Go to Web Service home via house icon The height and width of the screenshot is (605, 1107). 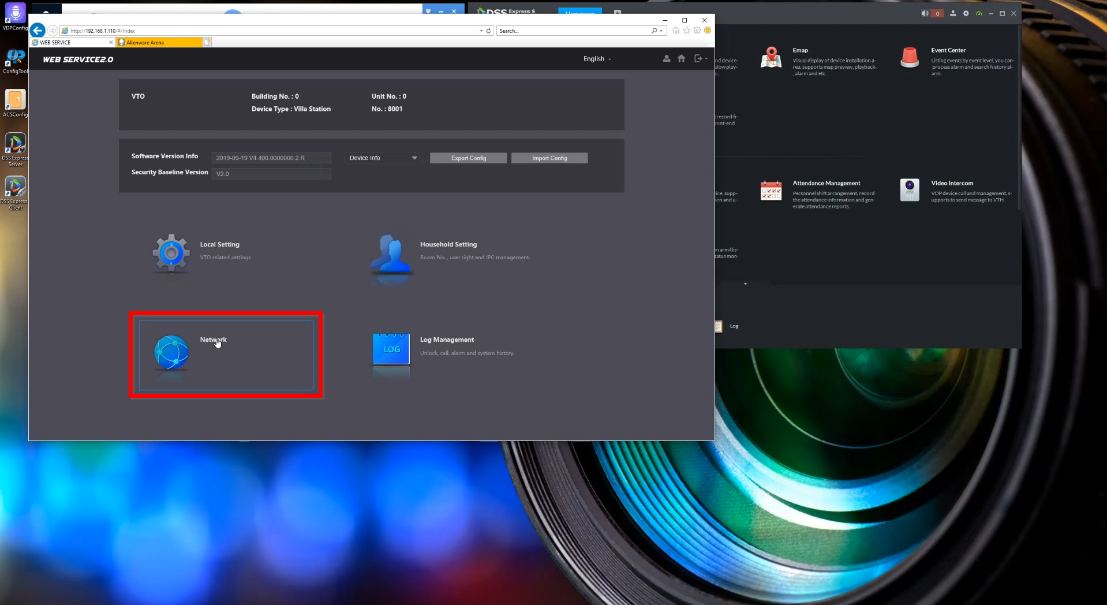coord(682,58)
